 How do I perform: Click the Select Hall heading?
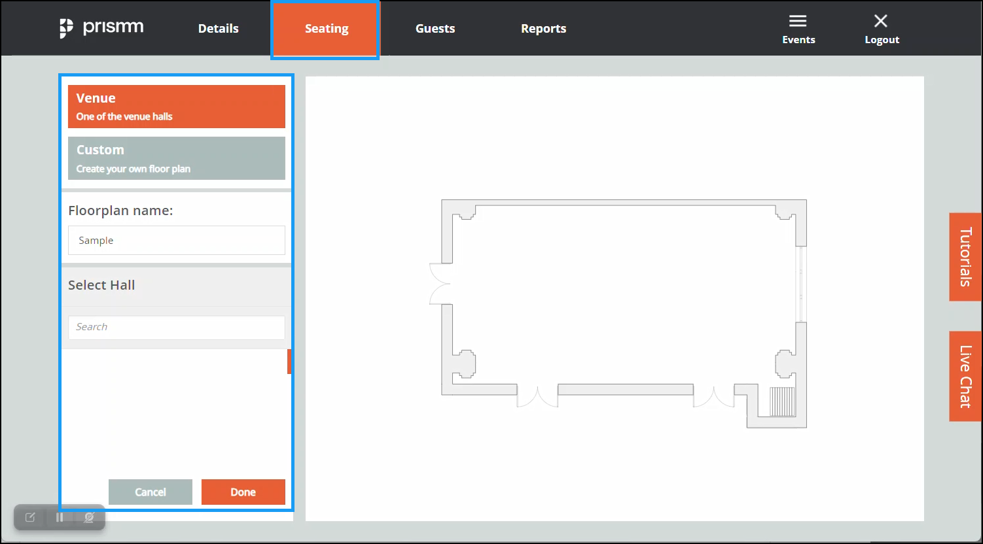click(x=101, y=285)
